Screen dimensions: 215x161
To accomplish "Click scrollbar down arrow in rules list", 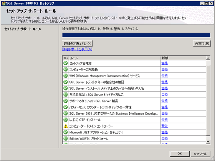I will [x=208, y=142].
